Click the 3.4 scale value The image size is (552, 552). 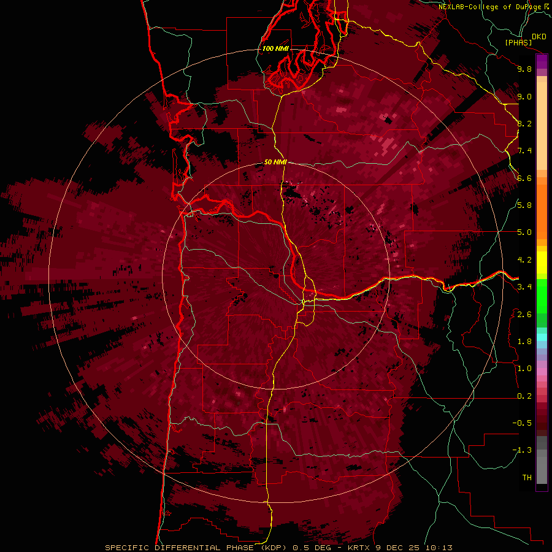(524, 287)
